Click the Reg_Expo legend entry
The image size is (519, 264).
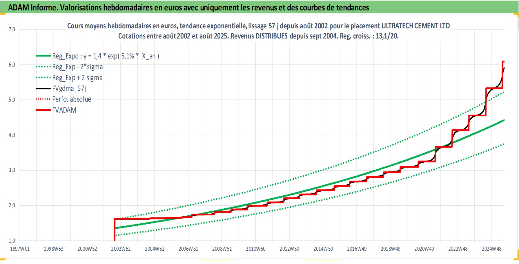pyautogui.click(x=106, y=56)
